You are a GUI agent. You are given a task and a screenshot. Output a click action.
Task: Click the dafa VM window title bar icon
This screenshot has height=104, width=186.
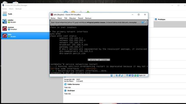click(x=52, y=14)
